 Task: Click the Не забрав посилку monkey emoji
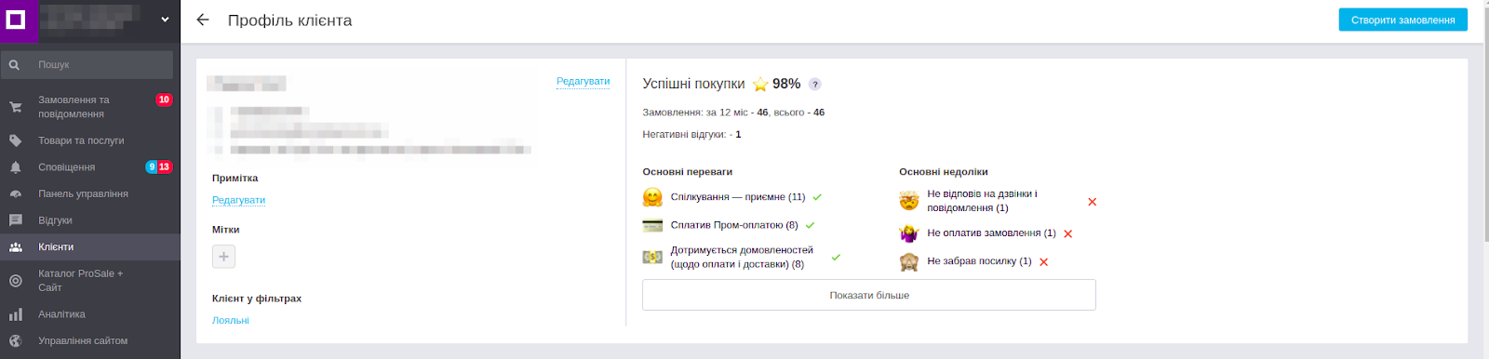pyautogui.click(x=909, y=261)
